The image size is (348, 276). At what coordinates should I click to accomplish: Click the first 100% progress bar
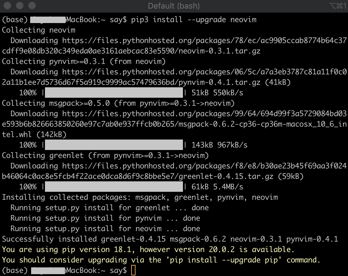(x=114, y=93)
